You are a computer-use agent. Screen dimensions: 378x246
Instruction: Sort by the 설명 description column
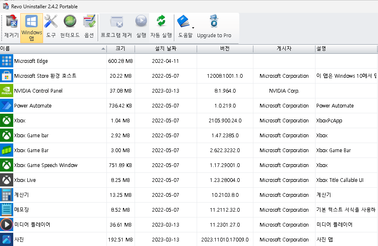point(346,49)
